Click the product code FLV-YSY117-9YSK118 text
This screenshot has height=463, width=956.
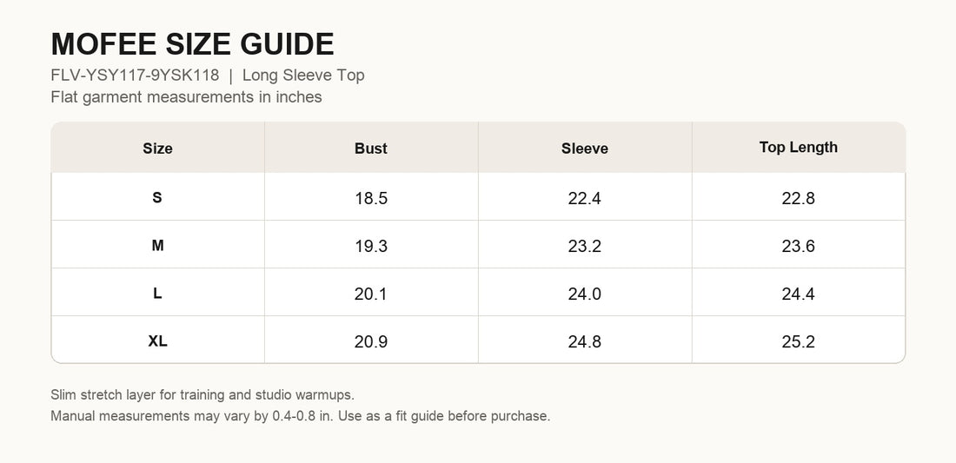click(135, 76)
